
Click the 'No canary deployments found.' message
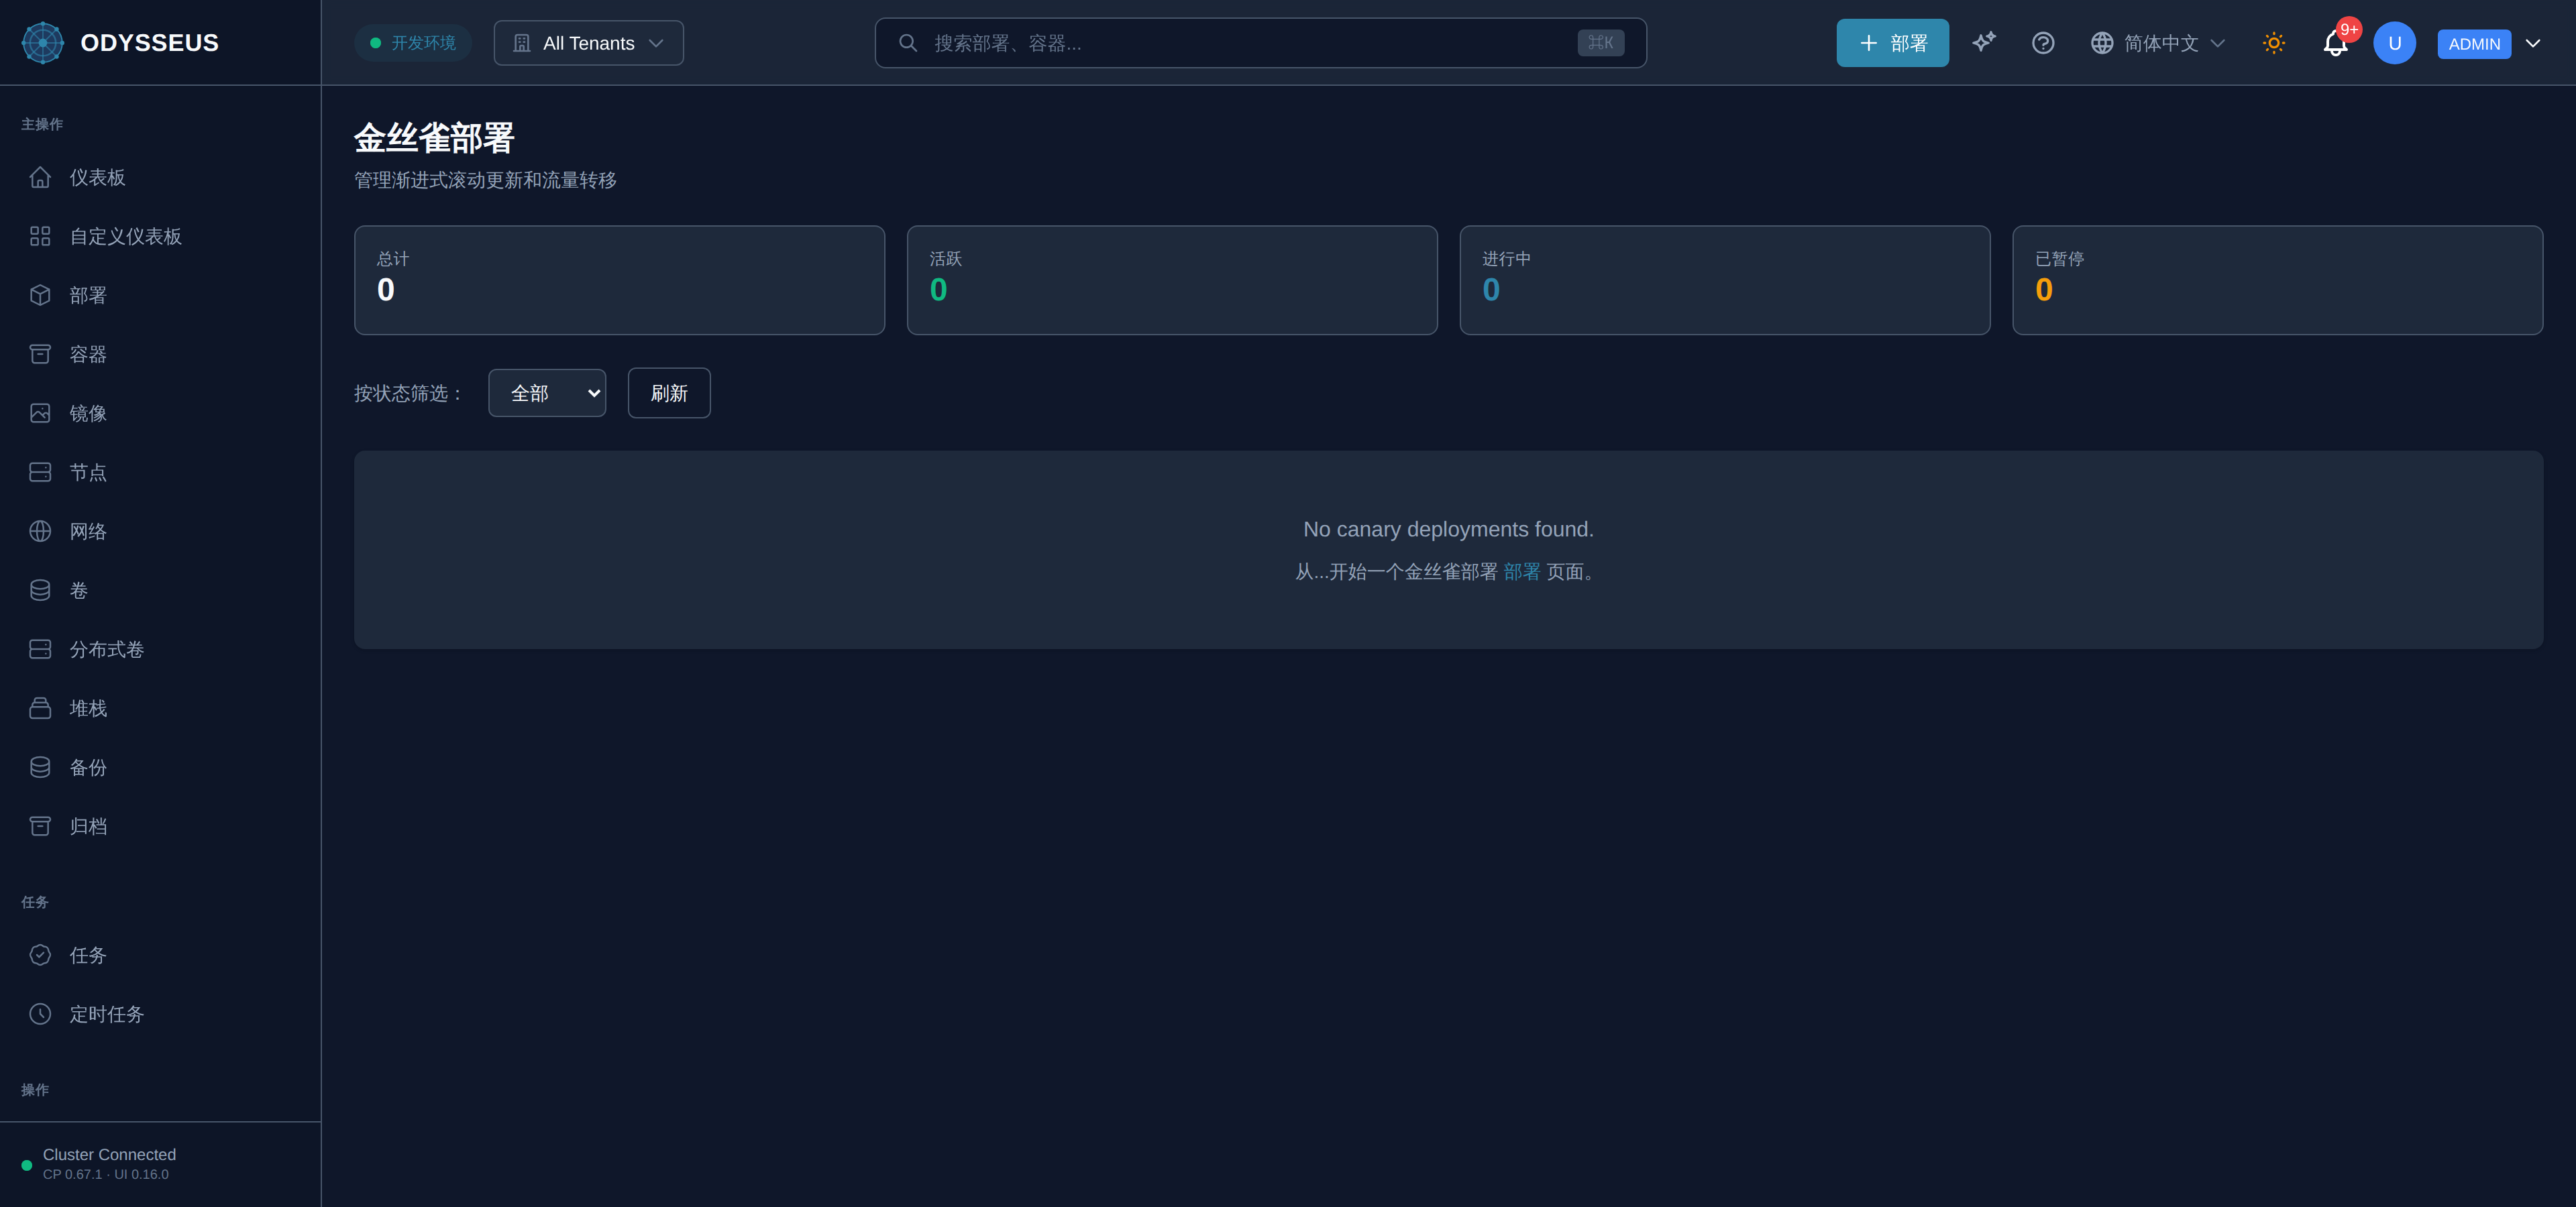pyautogui.click(x=1448, y=528)
